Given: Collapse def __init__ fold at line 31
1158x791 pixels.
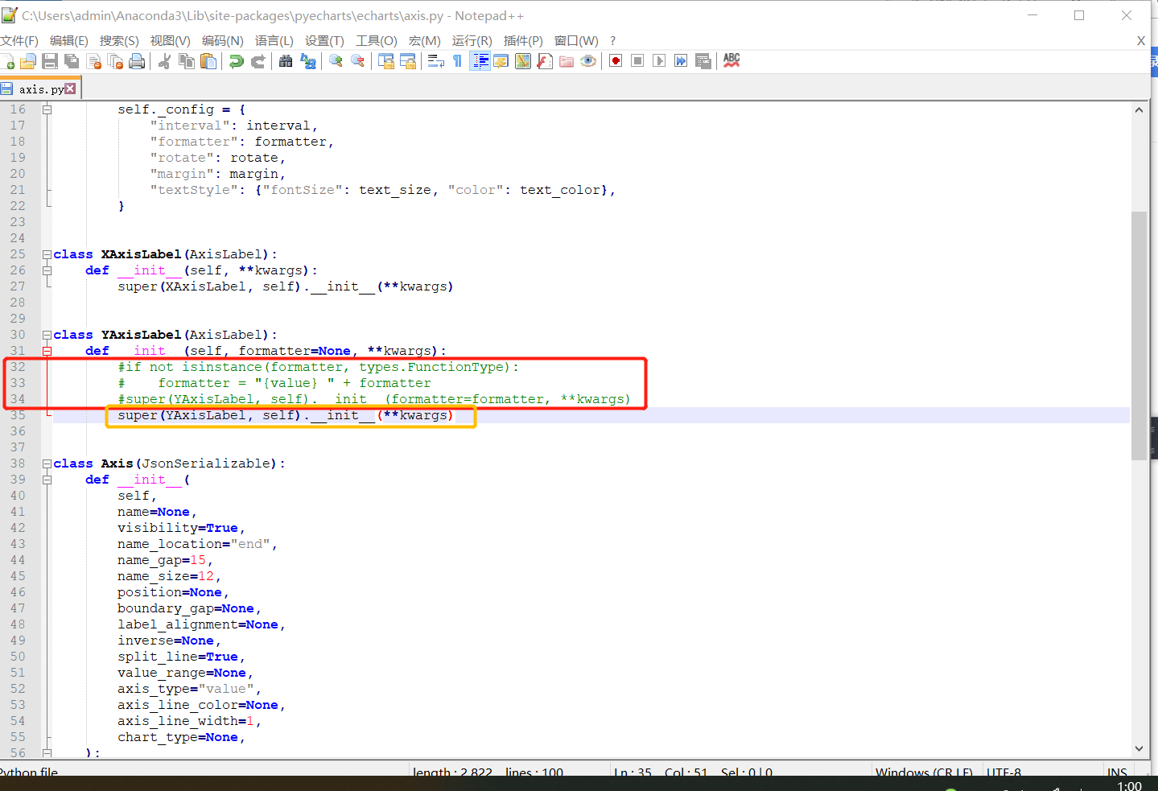Looking at the screenshot, I should (x=47, y=351).
